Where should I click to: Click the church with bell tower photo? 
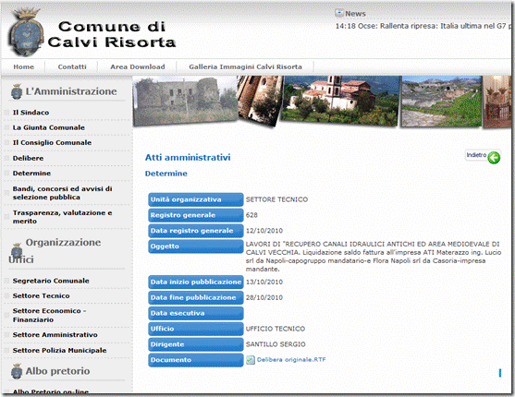point(339,101)
